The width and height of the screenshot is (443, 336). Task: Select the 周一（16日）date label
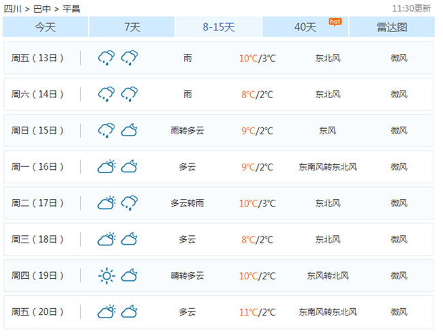[37, 167]
